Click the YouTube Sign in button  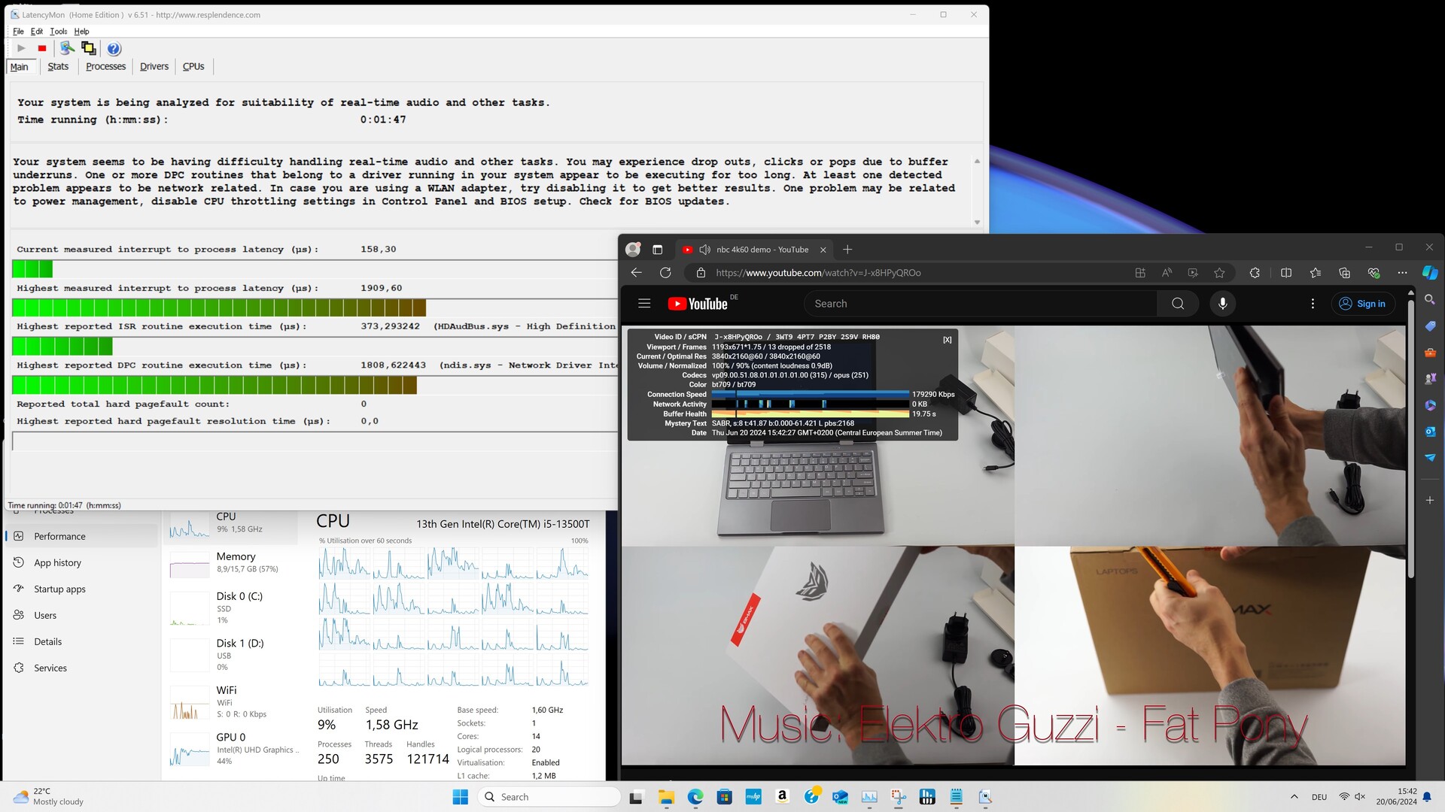1362,304
